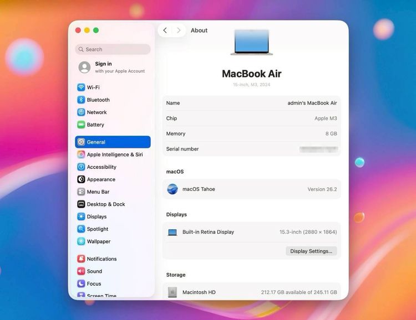Open Desktop & Dock settings
Viewport: 416px width, 320px height.
[x=113, y=204]
